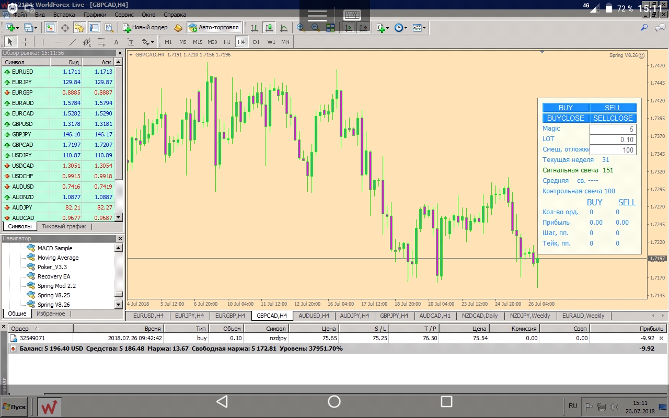
Task: Switch to the EURUSD,H4 chart tab
Action: click(148, 316)
